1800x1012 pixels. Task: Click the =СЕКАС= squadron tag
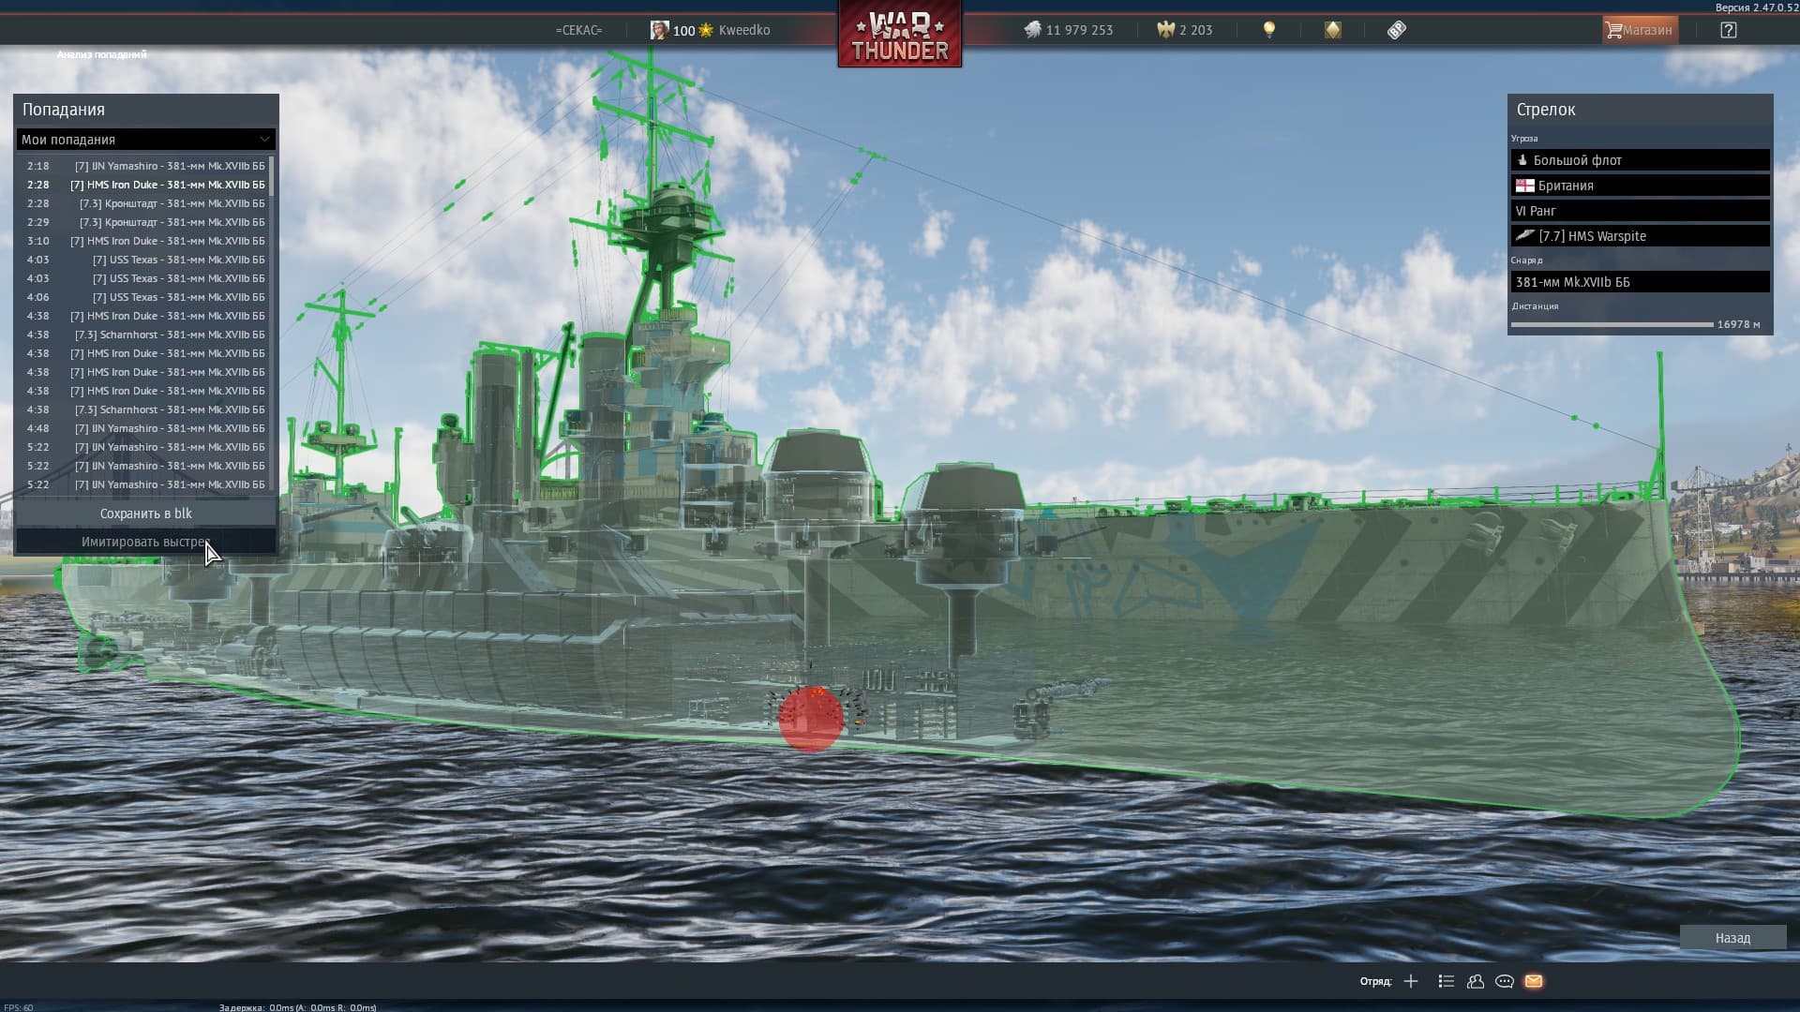(x=578, y=30)
